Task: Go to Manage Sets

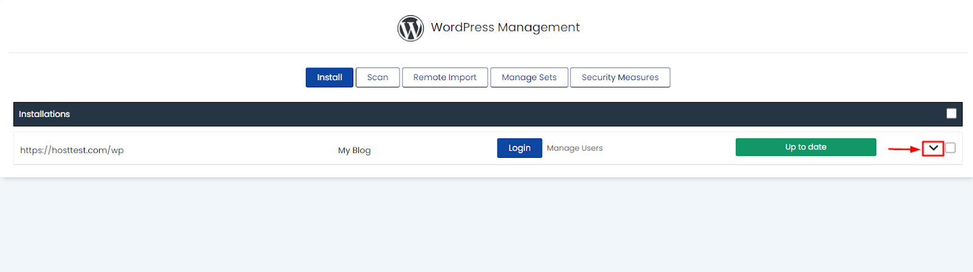Action: click(x=529, y=77)
